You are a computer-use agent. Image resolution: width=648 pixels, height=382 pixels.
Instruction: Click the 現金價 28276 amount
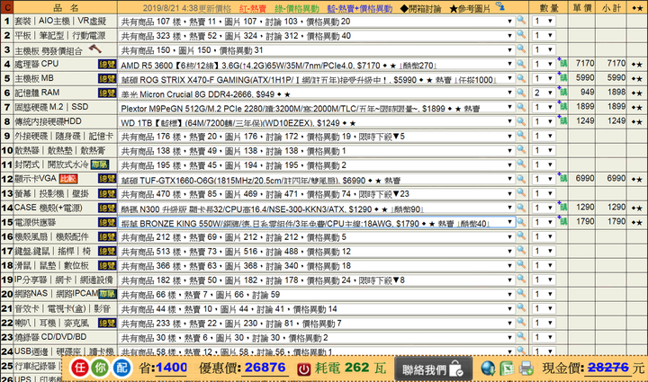[x=607, y=368]
